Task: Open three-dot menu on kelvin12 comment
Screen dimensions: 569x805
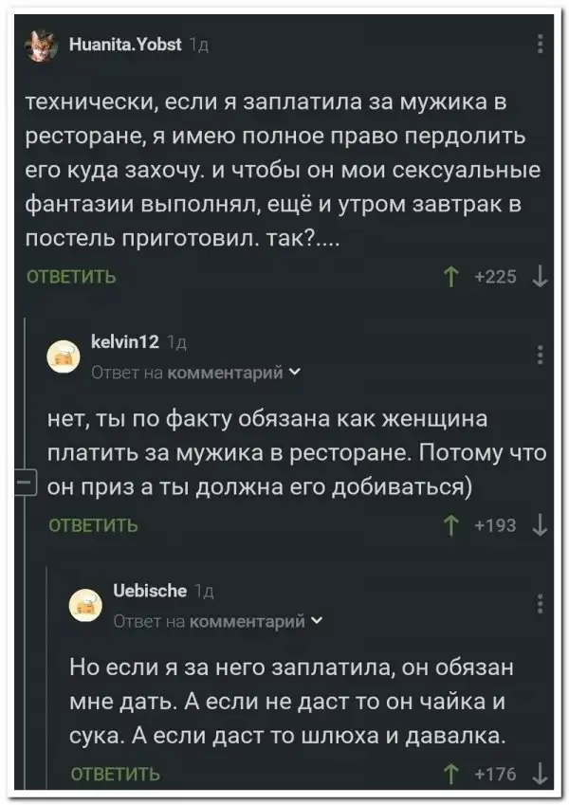Action: point(539,355)
